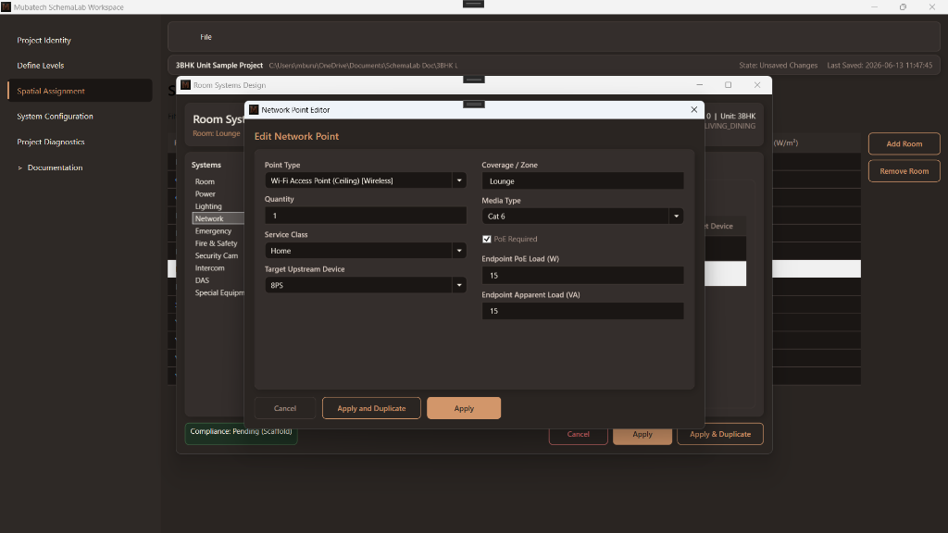Click the Remove Room button
Screen dimensions: 948x533
[x=904, y=171]
